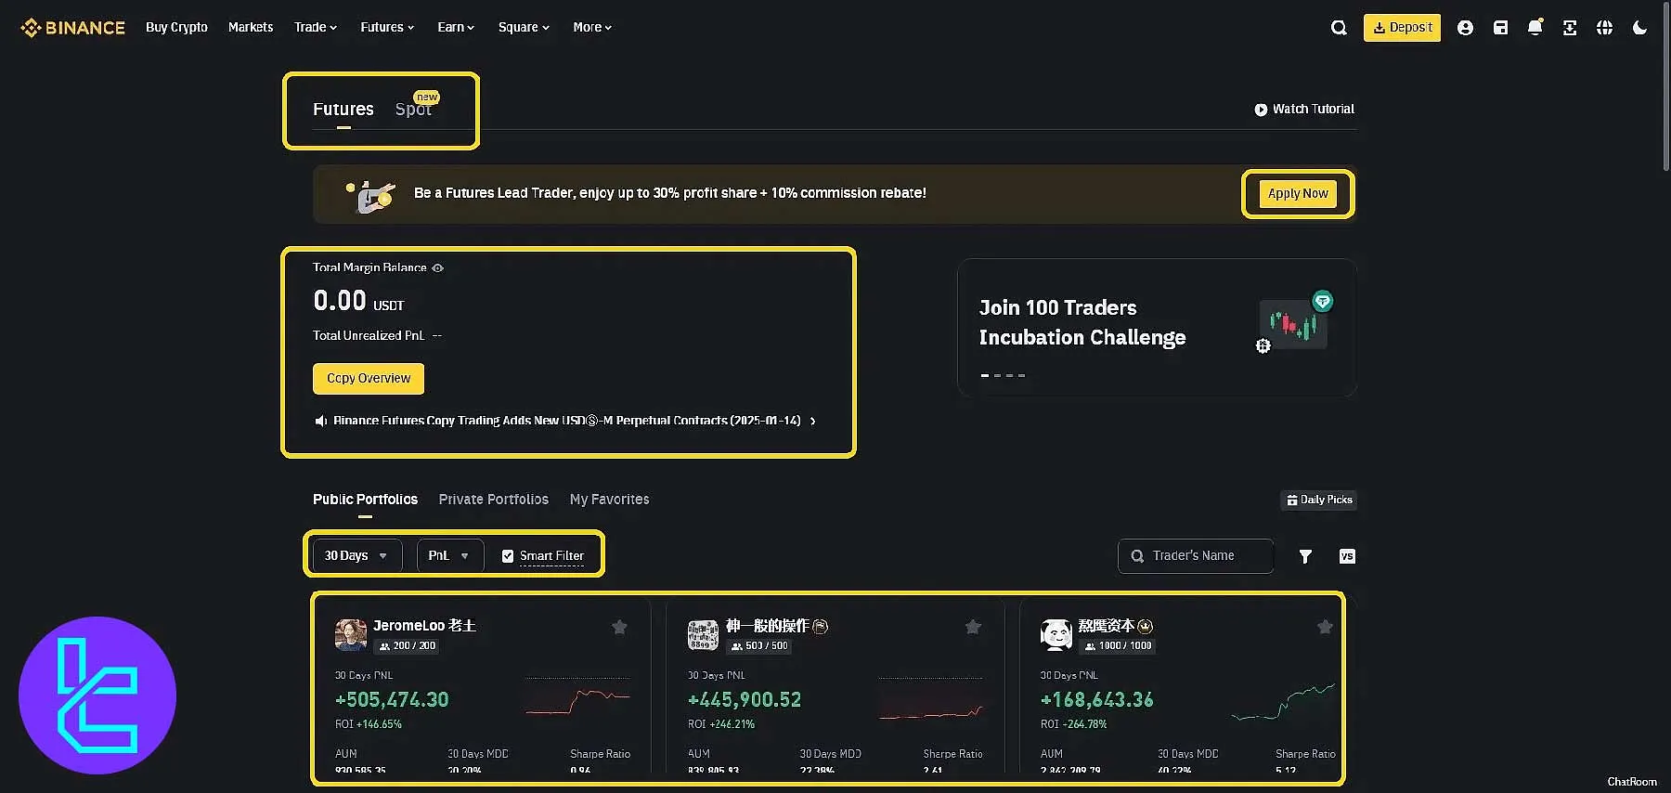Open the notifications bell icon

coord(1535,28)
